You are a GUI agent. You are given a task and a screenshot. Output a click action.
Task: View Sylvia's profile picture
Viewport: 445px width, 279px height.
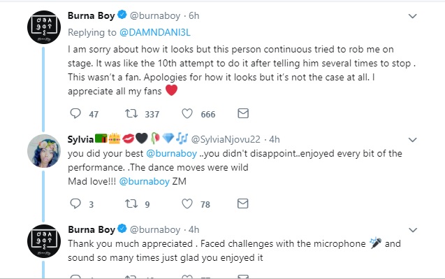[44, 151]
